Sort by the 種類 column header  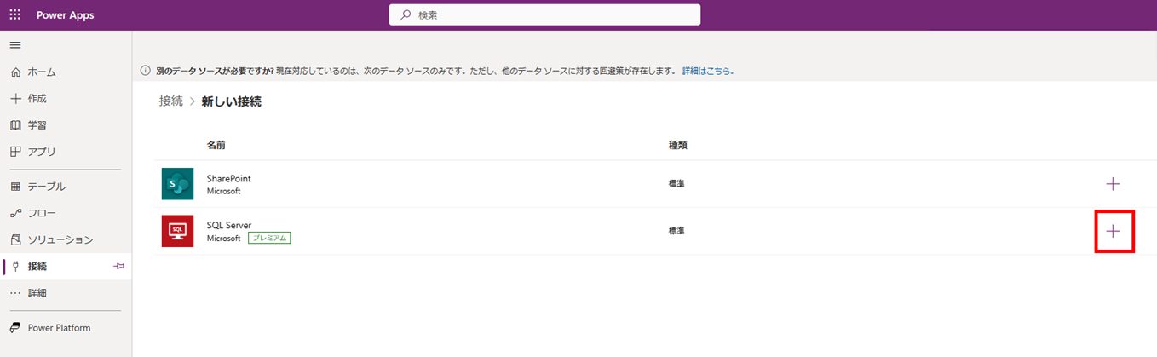(677, 145)
